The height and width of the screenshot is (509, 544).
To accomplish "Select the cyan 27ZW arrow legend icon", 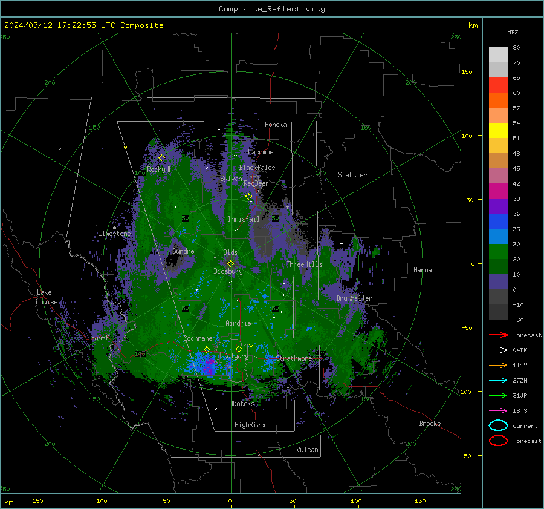I will (x=498, y=381).
